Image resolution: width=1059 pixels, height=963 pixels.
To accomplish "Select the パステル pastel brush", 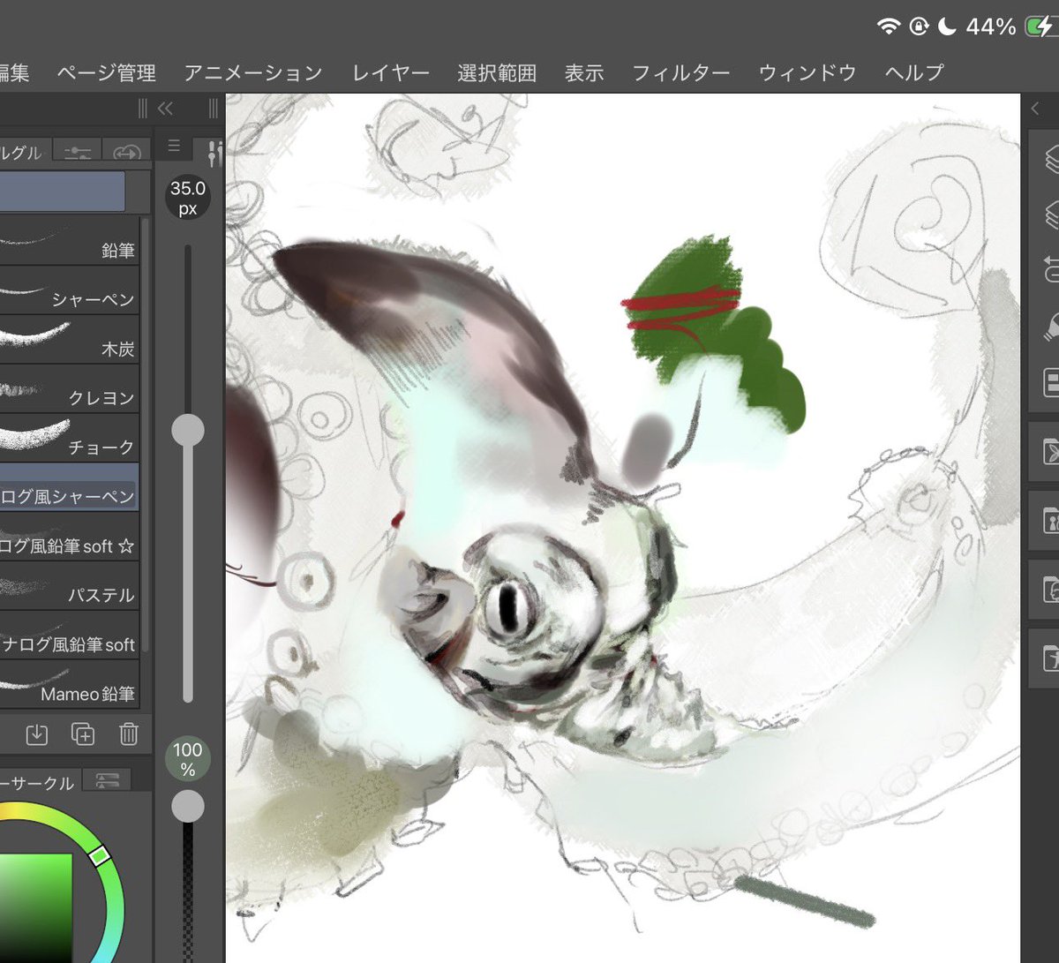I will [x=69, y=586].
